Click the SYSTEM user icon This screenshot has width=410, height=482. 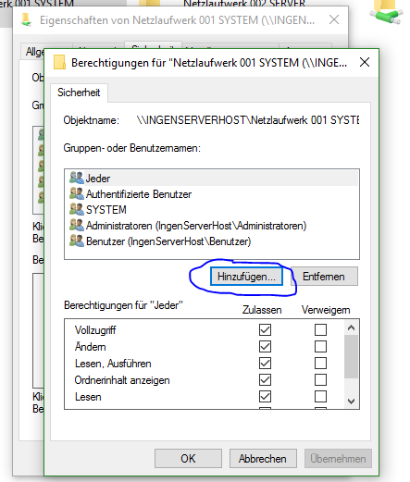[x=77, y=209]
